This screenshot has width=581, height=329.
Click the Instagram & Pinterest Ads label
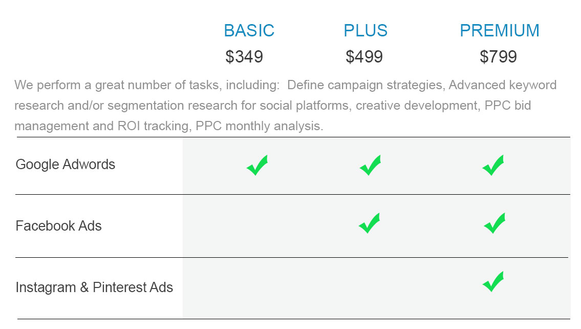94,287
